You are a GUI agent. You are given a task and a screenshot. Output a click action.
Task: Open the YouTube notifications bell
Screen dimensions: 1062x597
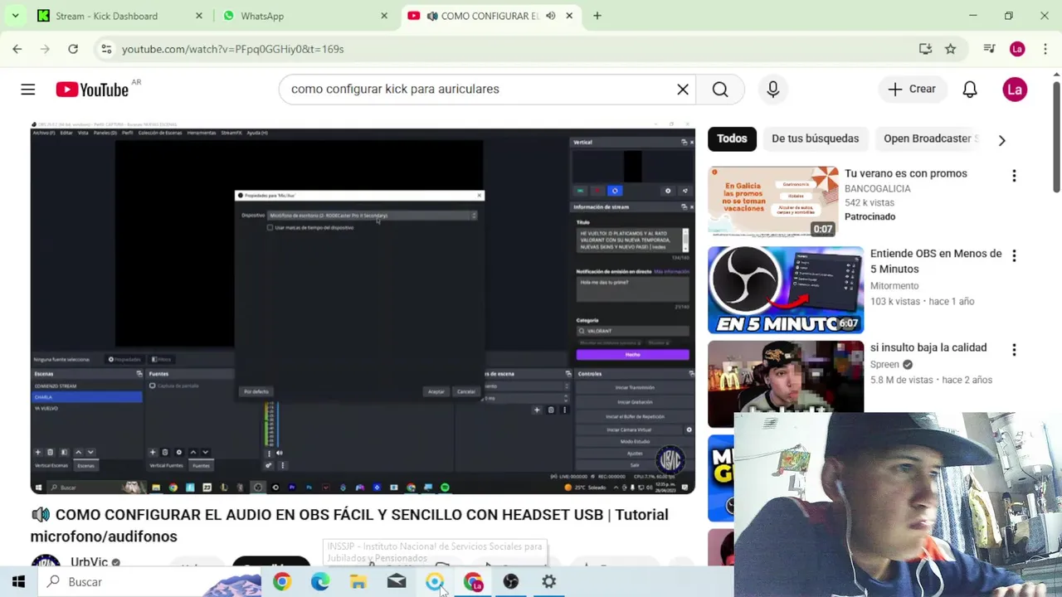[970, 90]
